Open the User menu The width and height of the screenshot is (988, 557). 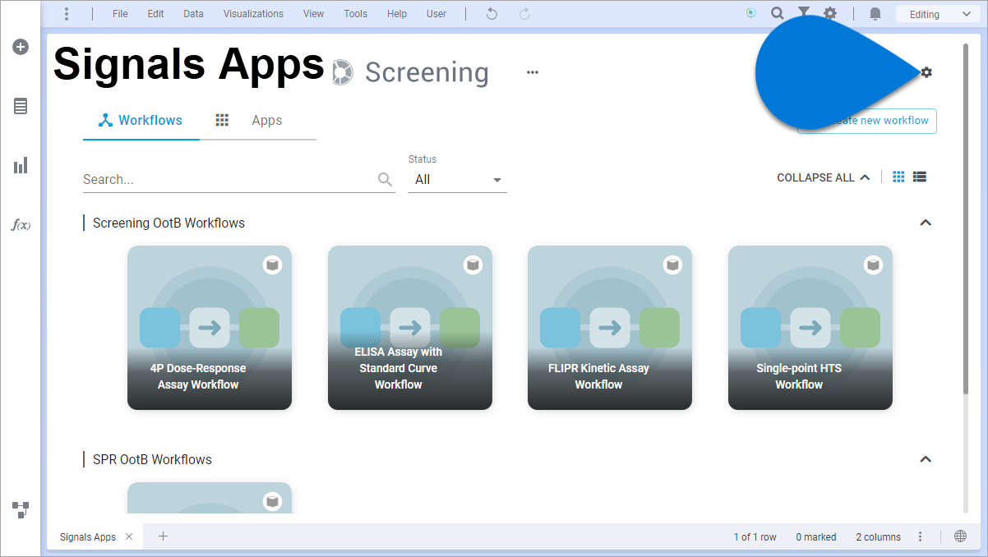coord(436,14)
